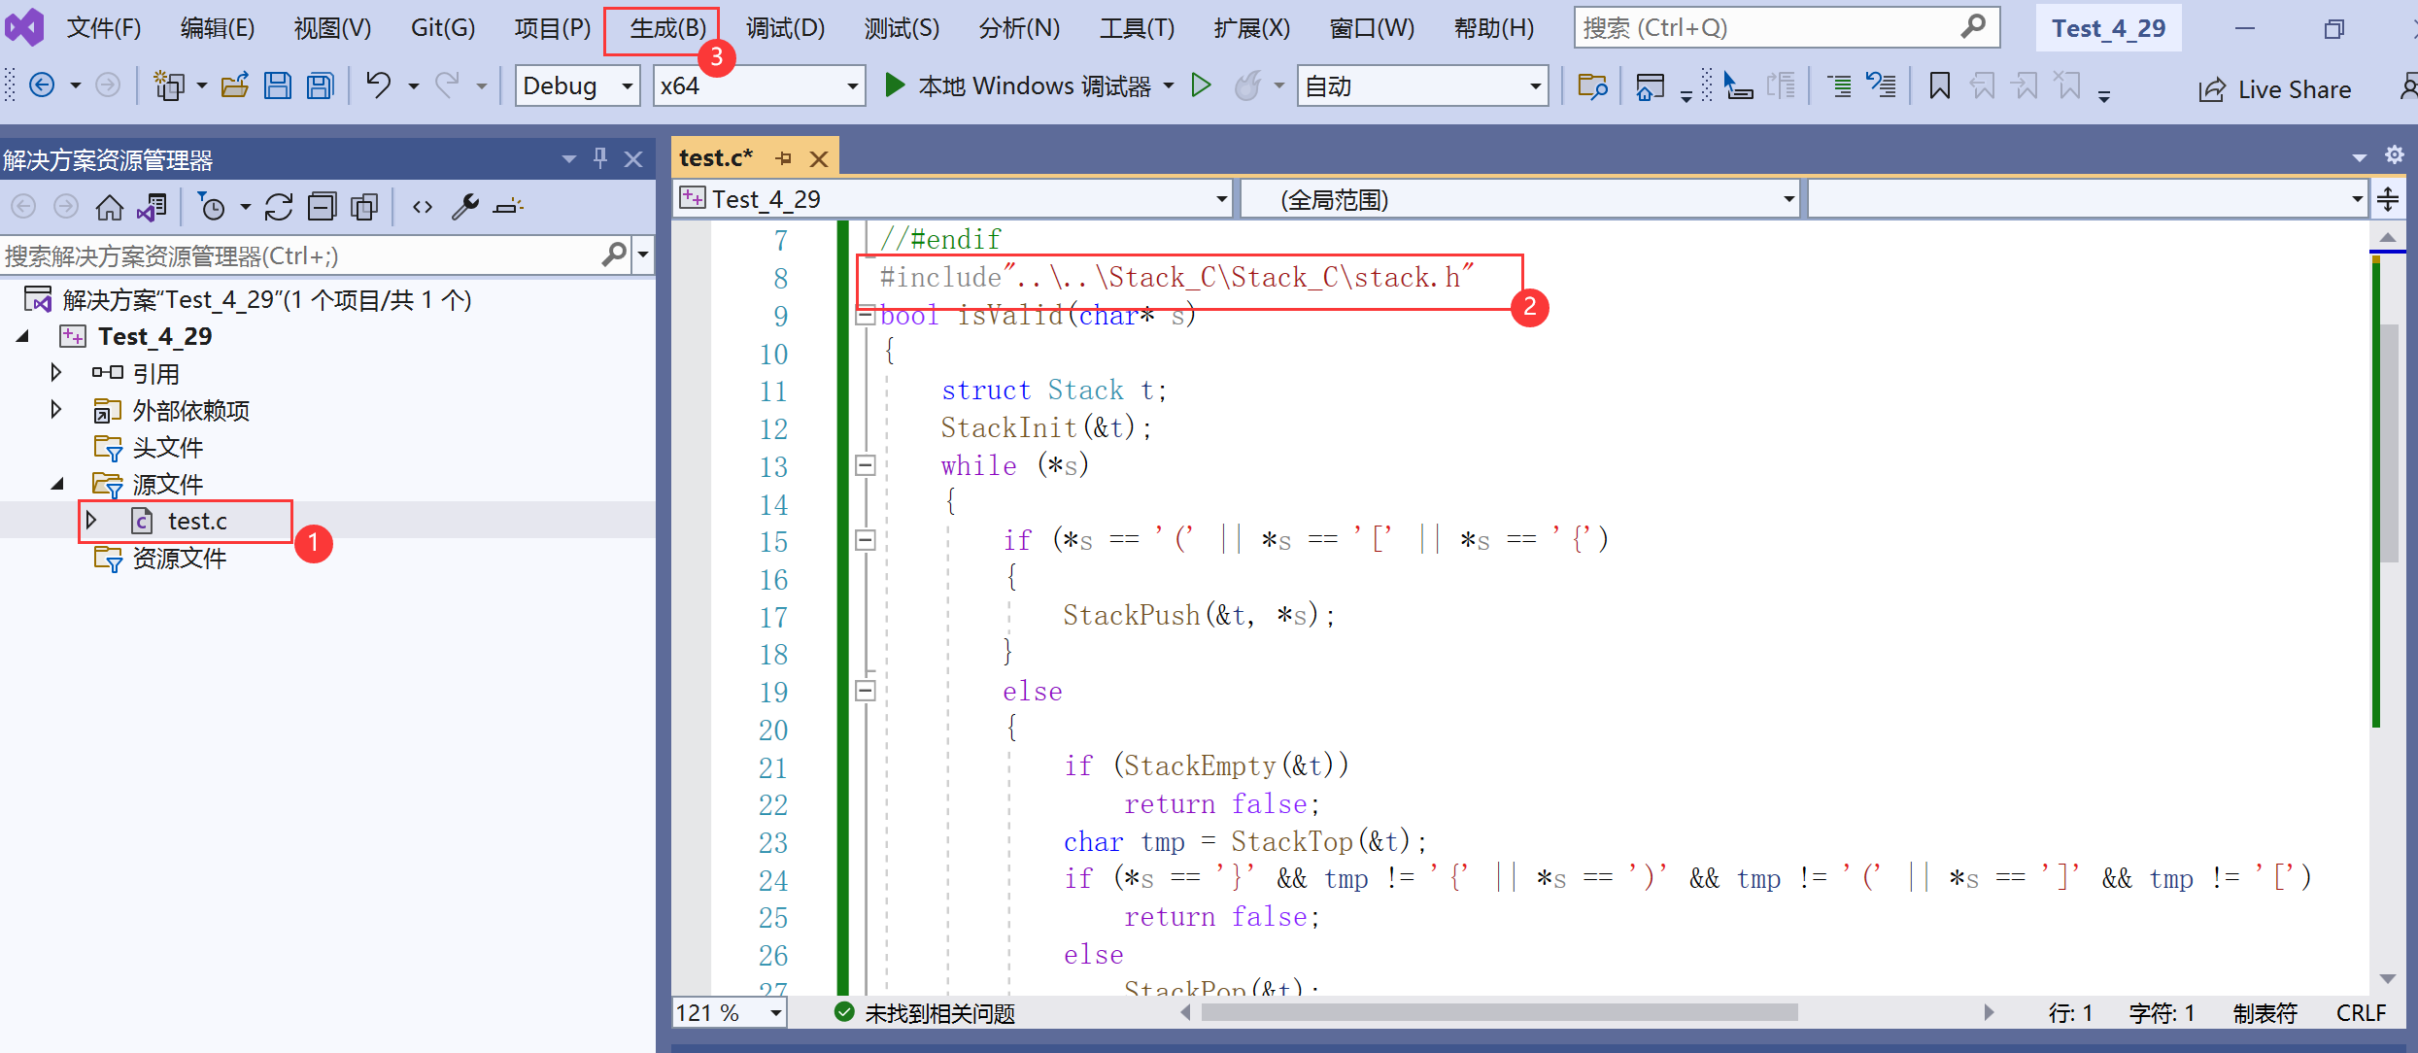Click the Save All icon

[x=319, y=85]
